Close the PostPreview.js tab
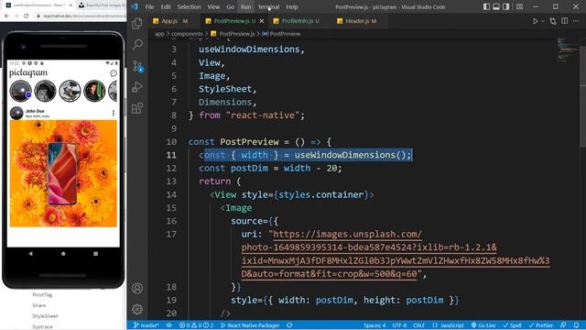This screenshot has height=330, width=586. [262, 21]
